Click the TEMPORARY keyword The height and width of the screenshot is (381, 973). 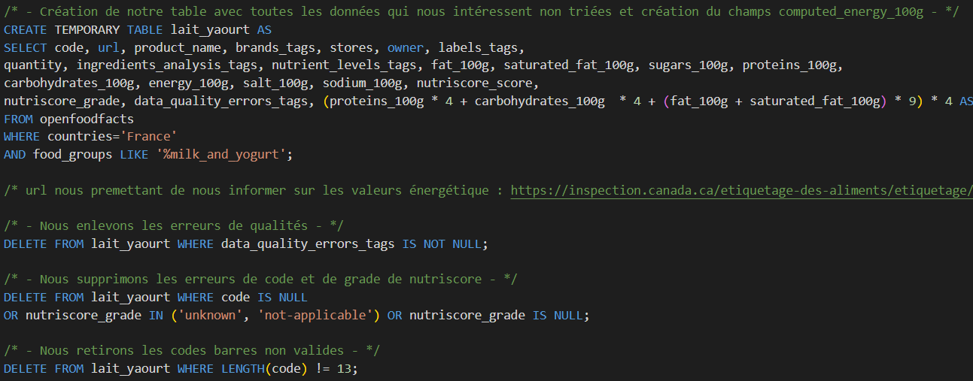pos(87,30)
